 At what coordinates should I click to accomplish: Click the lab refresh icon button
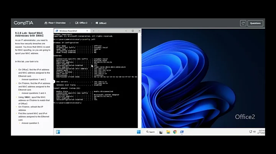coord(243,23)
